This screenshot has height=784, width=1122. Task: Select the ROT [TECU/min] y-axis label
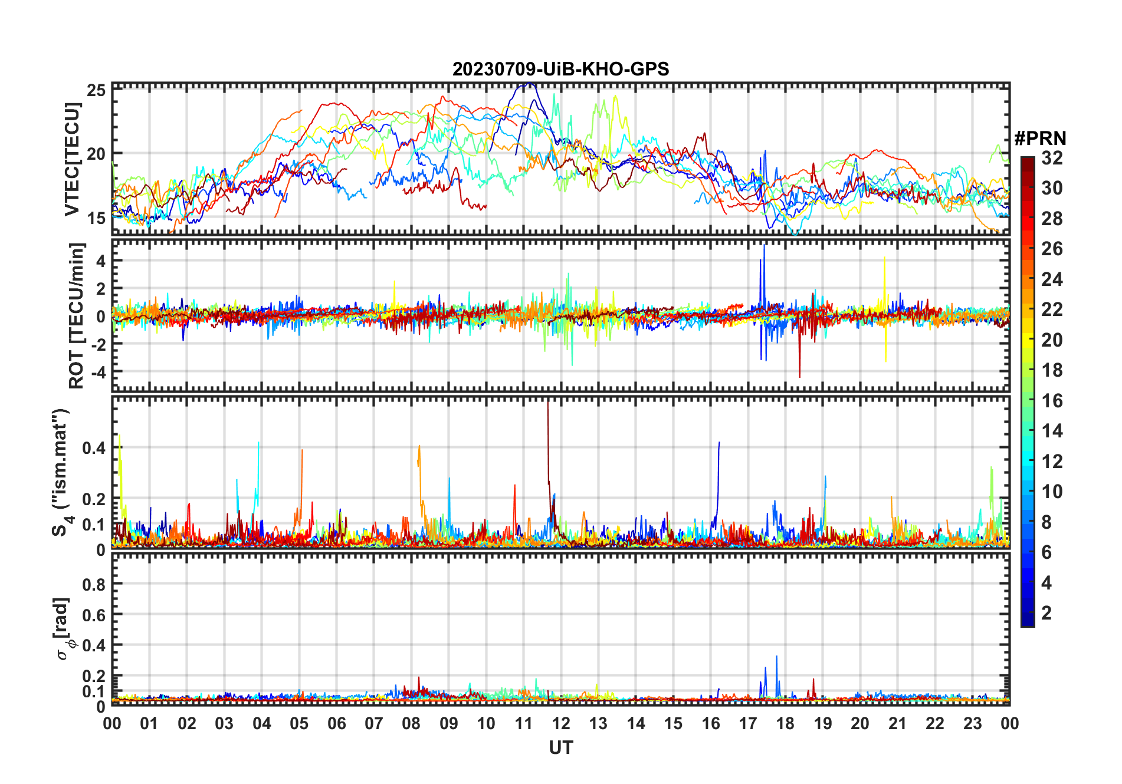76,315
